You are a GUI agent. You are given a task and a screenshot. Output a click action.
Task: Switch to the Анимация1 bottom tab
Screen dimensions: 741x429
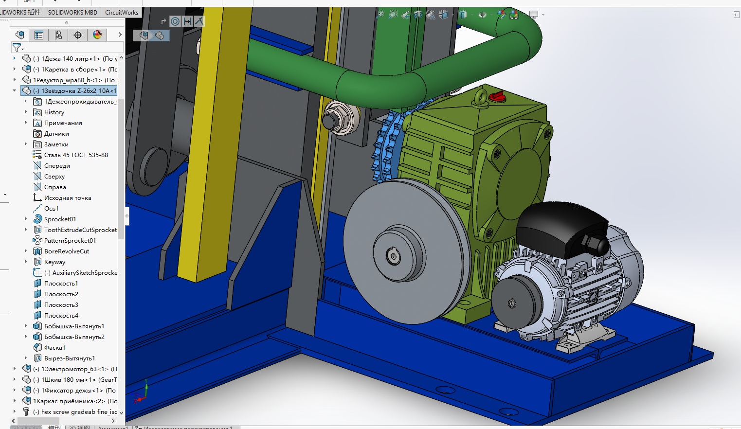click(112, 427)
